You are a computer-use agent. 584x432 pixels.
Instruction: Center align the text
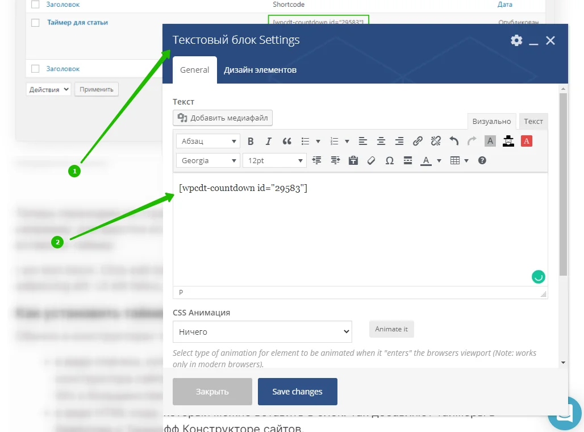[x=381, y=142]
